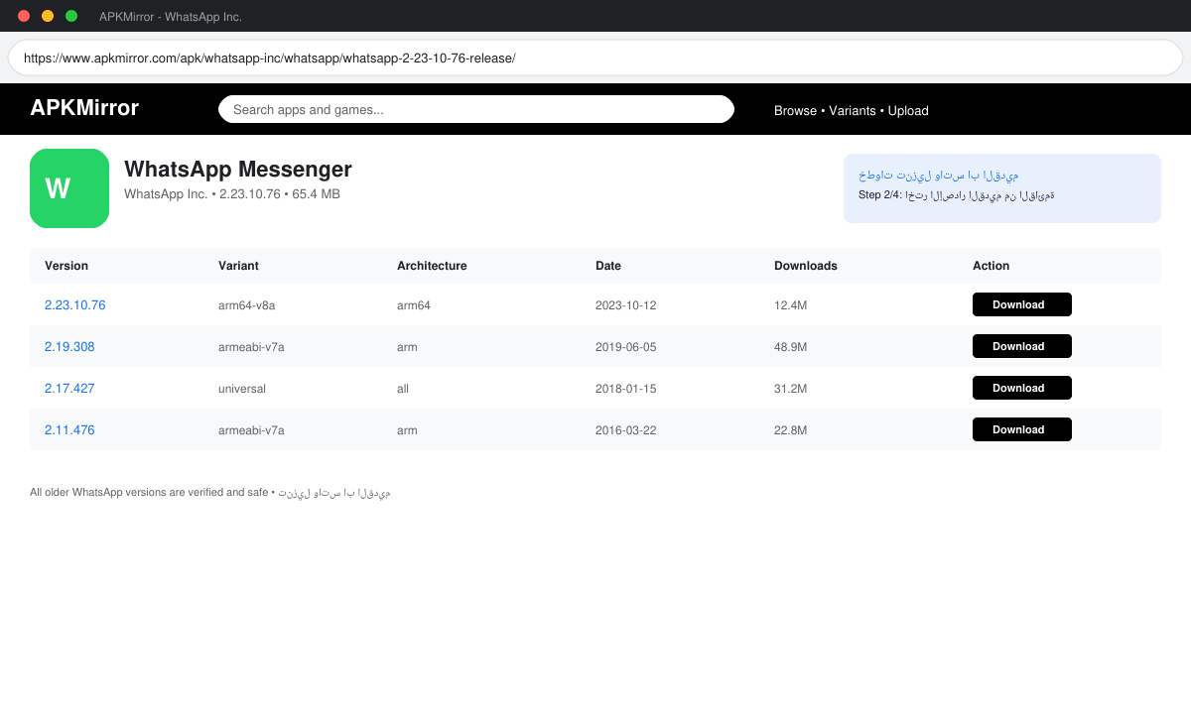Screen dimensions: 1191x714
Task: Click the date 2016-03-22
Action: [x=626, y=430]
